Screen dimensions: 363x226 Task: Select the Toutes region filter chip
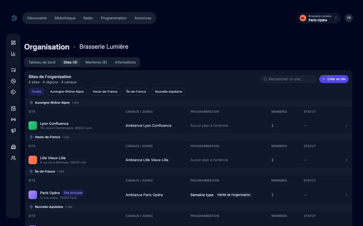[37, 92]
